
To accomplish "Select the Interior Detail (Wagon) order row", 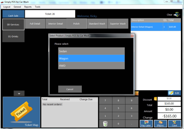I will (x=156, y=27).
